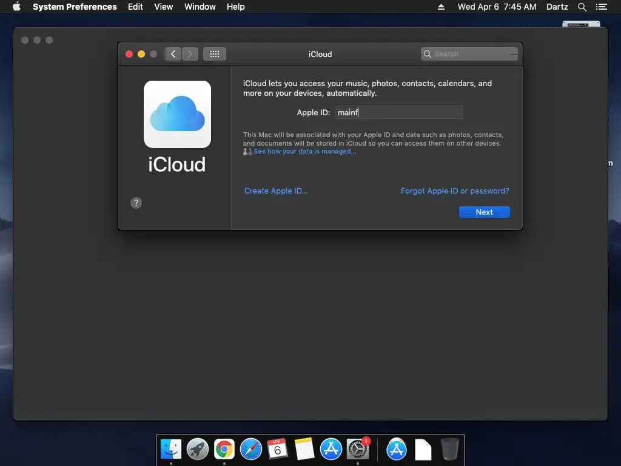Focus the Apple ID text field
This screenshot has width=621, height=466.
click(399, 112)
